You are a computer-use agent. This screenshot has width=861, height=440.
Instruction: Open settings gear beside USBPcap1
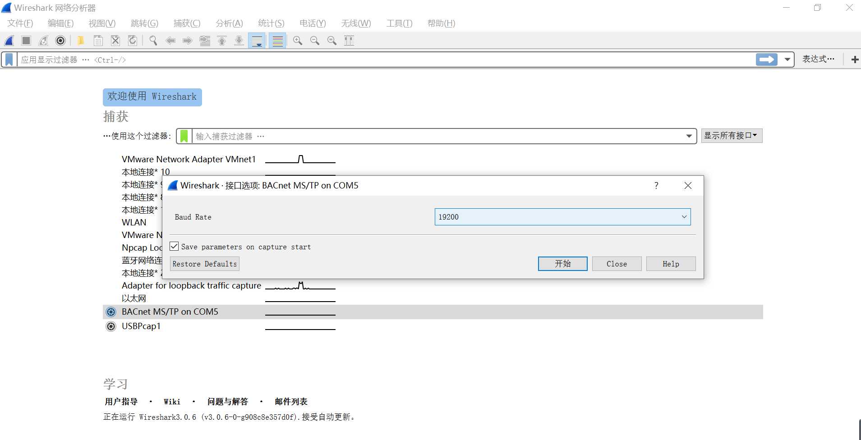pyautogui.click(x=111, y=326)
